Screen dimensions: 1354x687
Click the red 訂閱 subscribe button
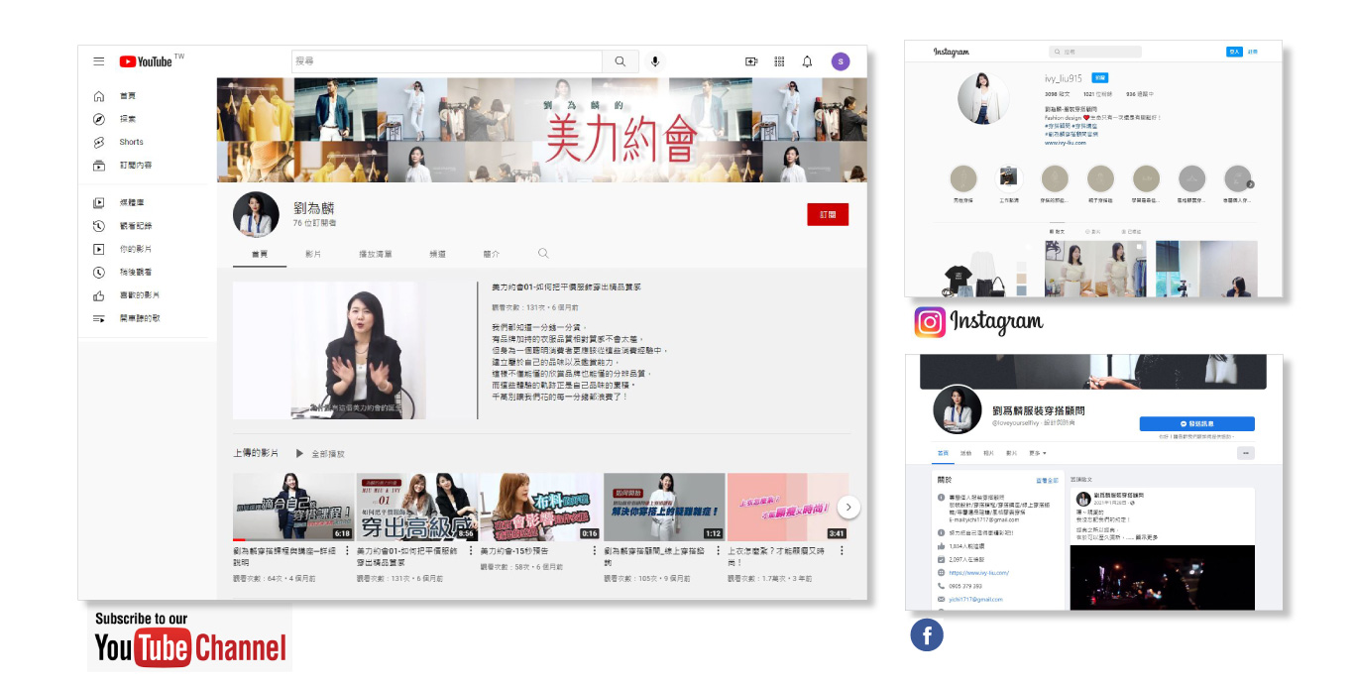(828, 214)
